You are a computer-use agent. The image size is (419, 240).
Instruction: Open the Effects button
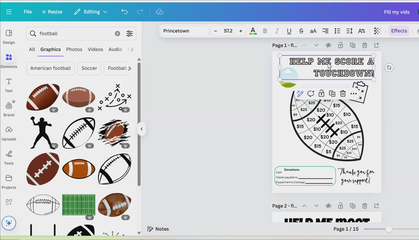[x=399, y=31]
